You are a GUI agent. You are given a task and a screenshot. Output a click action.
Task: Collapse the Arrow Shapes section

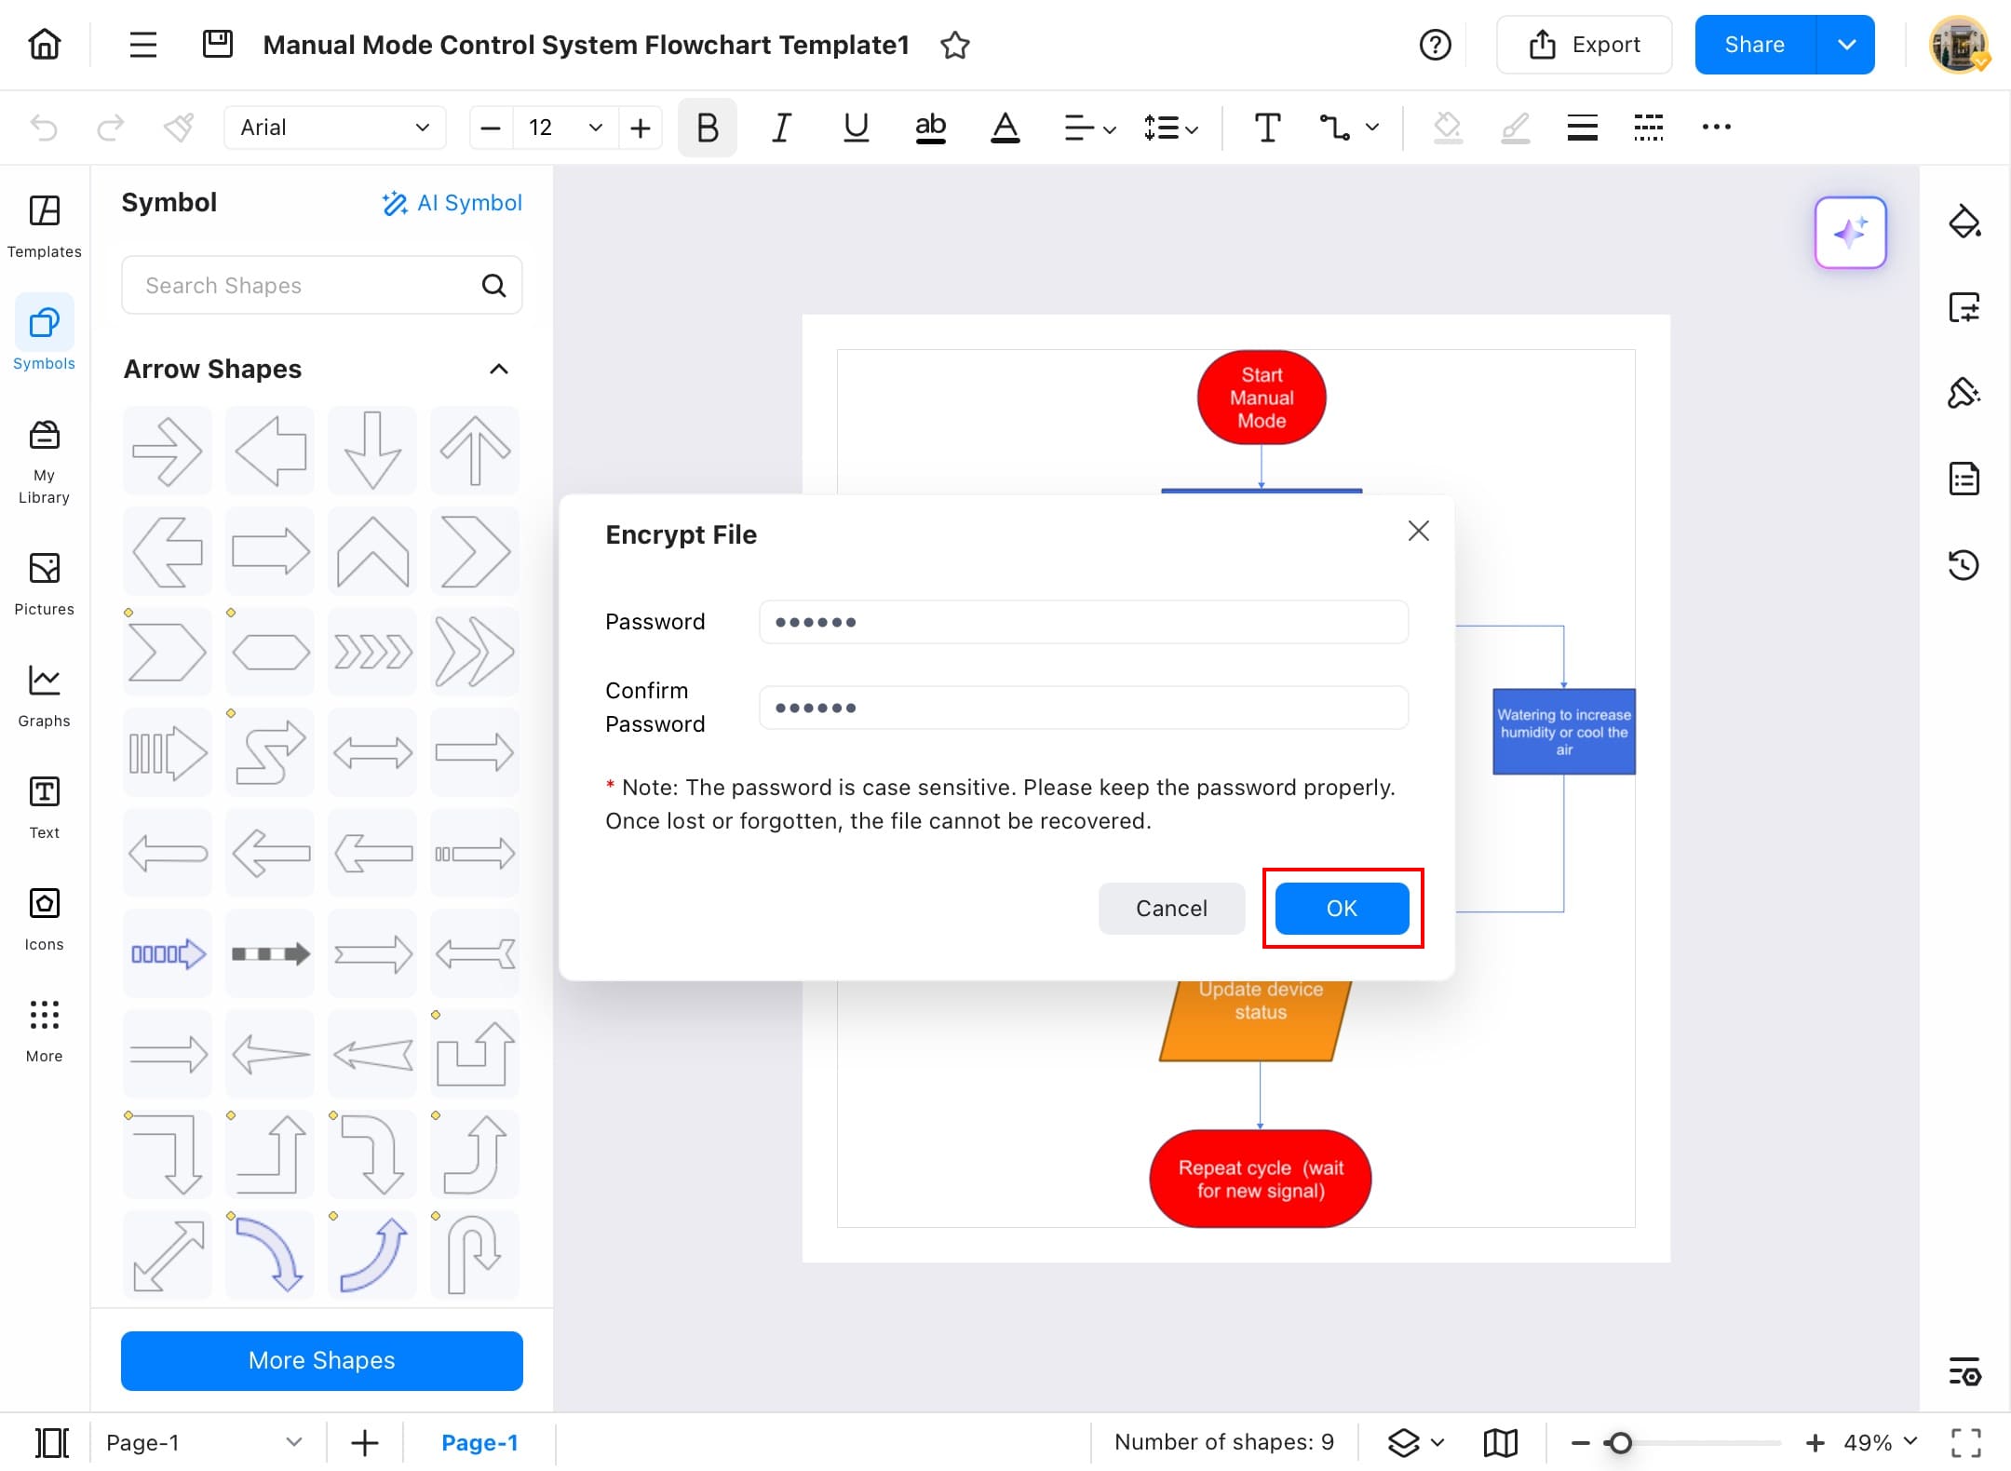tap(499, 370)
